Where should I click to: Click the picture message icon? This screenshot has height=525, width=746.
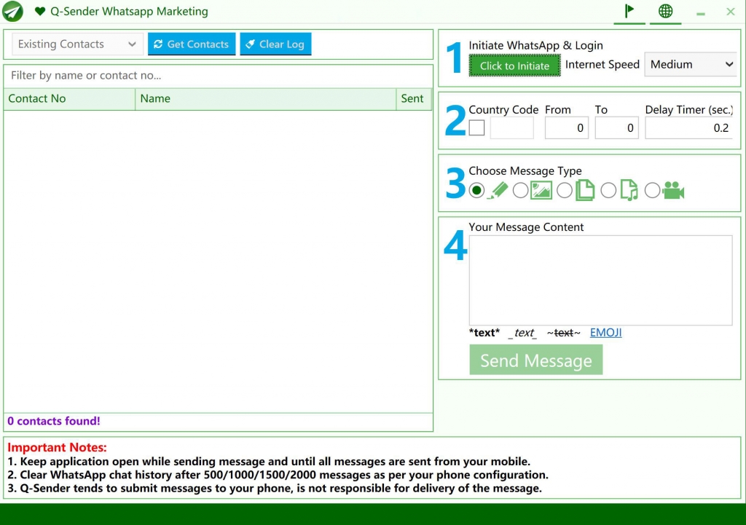(541, 190)
